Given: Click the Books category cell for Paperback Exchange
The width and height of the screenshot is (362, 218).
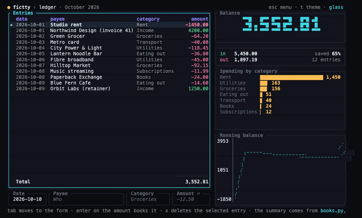Looking at the screenshot, I should [143, 77].
